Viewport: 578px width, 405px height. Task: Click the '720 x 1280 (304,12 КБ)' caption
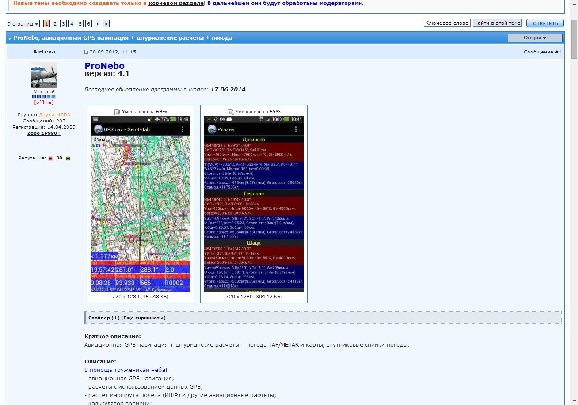click(x=254, y=297)
